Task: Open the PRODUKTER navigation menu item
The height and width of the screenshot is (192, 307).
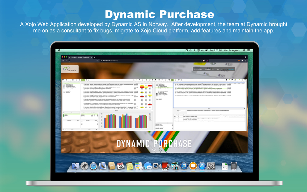Action: 209,69
